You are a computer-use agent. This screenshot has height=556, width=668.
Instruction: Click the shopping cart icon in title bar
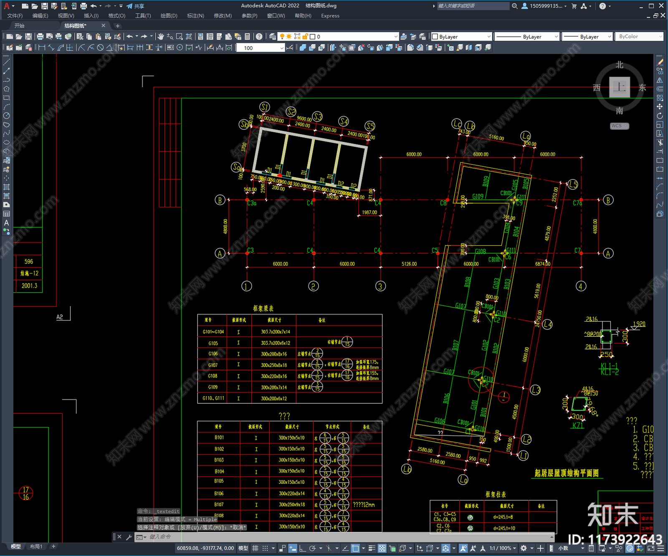point(574,6)
